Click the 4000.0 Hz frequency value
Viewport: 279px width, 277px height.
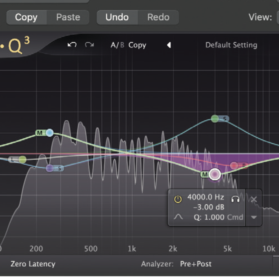pyautogui.click(x=206, y=197)
